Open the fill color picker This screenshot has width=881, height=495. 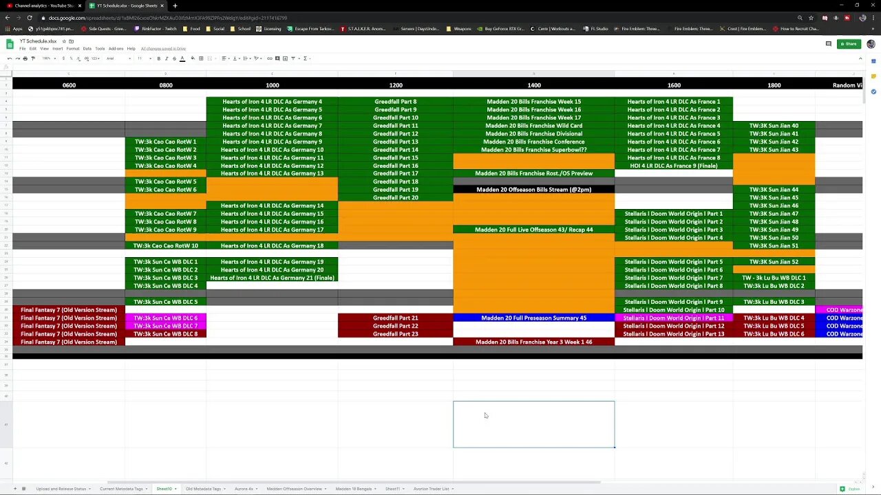click(x=193, y=58)
